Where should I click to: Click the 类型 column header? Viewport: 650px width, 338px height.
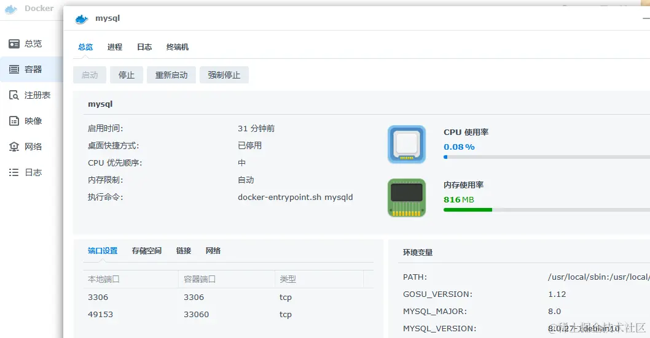point(319,279)
